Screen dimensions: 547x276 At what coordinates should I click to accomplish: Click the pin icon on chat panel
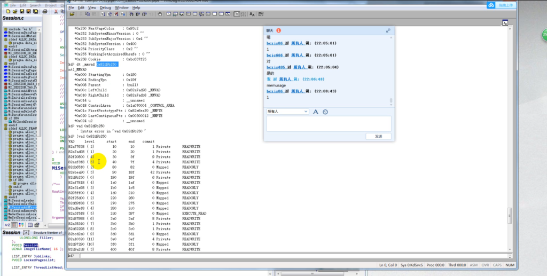pyautogui.click(x=388, y=30)
